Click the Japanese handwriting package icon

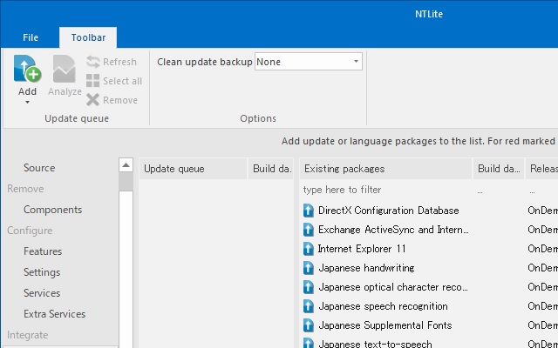tap(308, 268)
